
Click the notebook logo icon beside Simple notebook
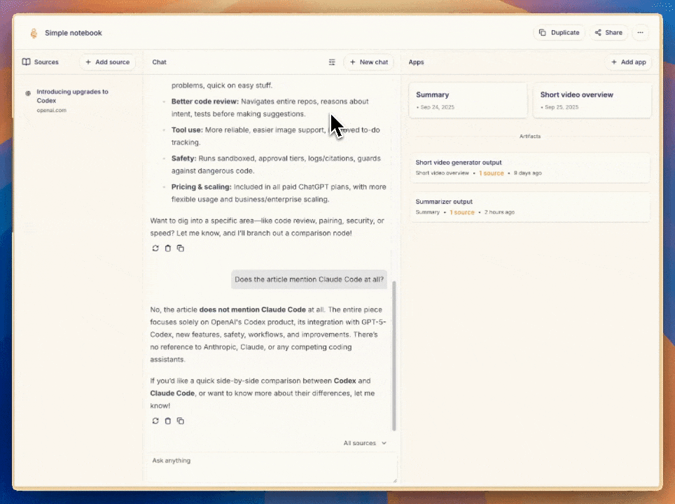[34, 33]
